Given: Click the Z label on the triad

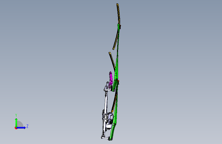Looking at the screenshot, I should 27,126.
